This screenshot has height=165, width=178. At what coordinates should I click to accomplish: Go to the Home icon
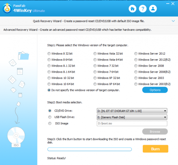tap(132, 9)
